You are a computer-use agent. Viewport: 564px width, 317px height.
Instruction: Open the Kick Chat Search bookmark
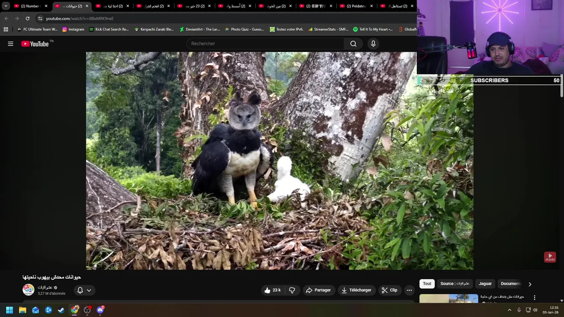coord(109,29)
